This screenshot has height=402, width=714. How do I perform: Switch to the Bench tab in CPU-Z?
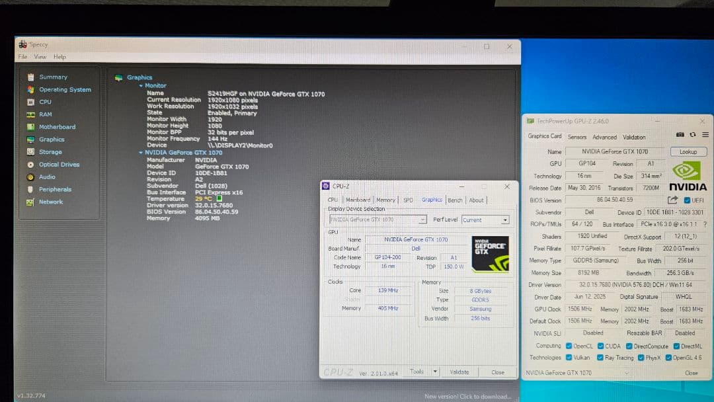tap(455, 200)
